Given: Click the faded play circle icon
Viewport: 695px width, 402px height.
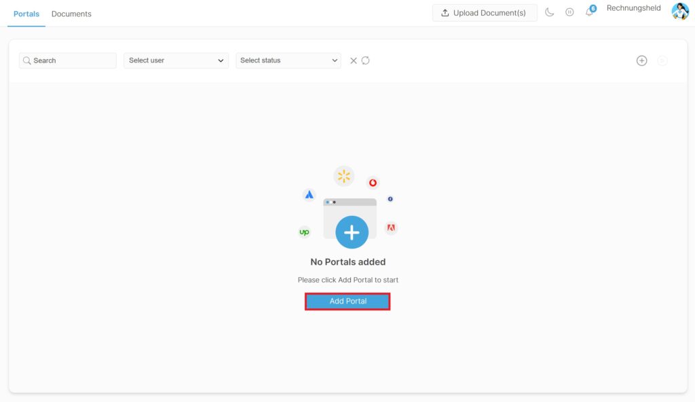Looking at the screenshot, I should click(x=662, y=61).
